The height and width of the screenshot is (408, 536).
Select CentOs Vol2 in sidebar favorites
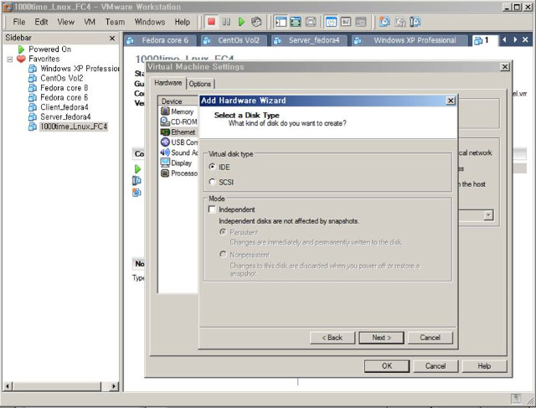click(61, 78)
